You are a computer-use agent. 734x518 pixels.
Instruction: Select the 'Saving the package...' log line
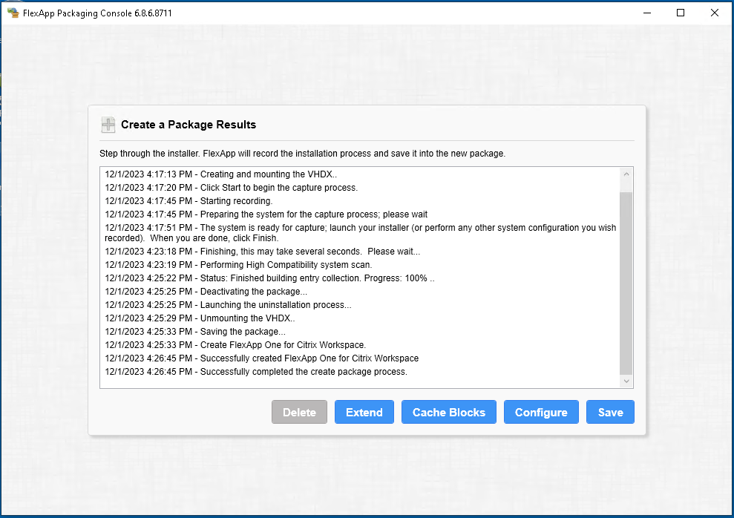[x=194, y=332]
